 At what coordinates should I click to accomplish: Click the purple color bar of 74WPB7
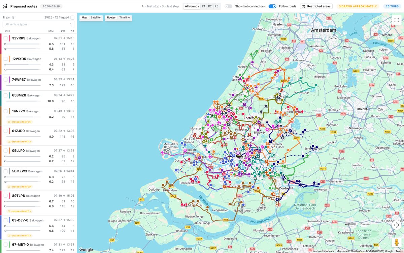(x=10, y=80)
